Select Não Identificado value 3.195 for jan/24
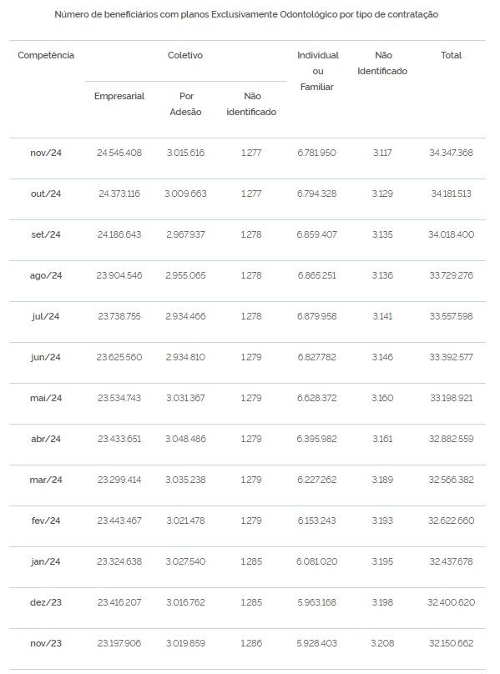 [x=382, y=561]
